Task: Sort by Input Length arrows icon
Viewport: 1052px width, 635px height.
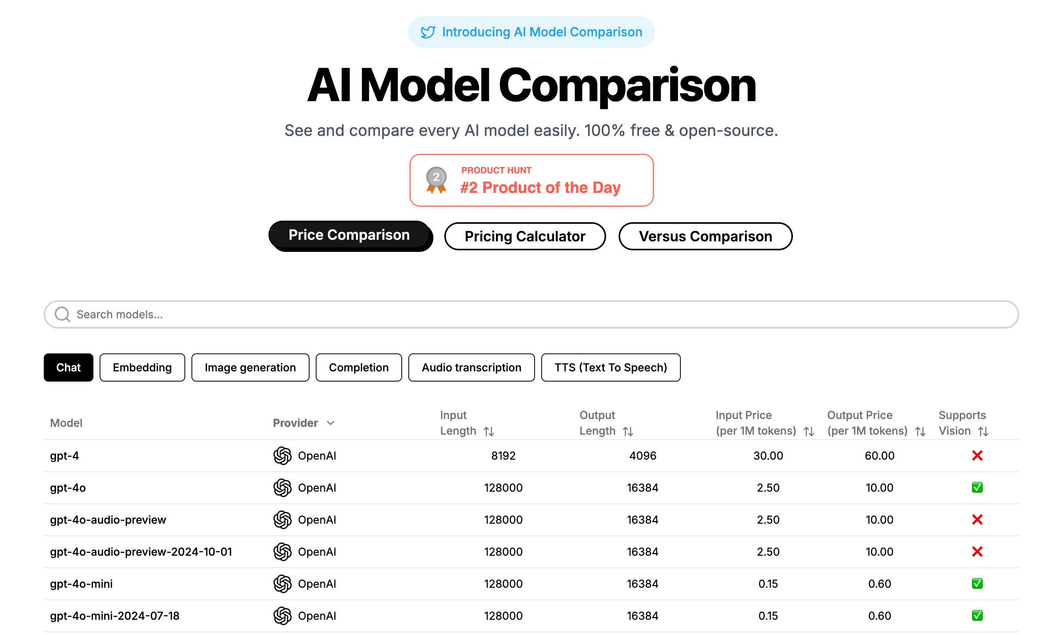Action: [x=489, y=432]
